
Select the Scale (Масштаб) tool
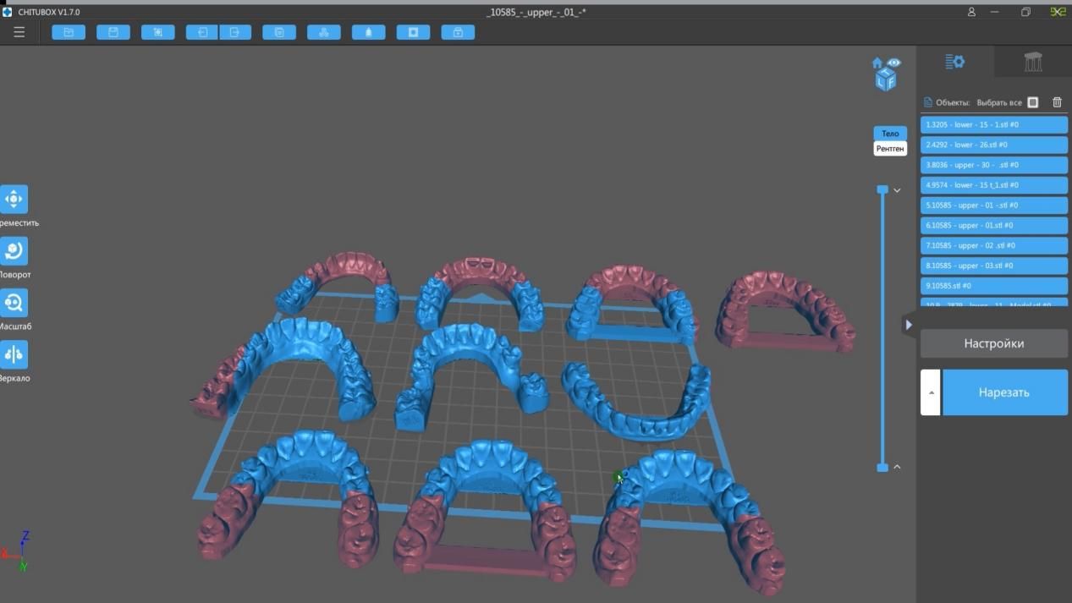coord(14,303)
